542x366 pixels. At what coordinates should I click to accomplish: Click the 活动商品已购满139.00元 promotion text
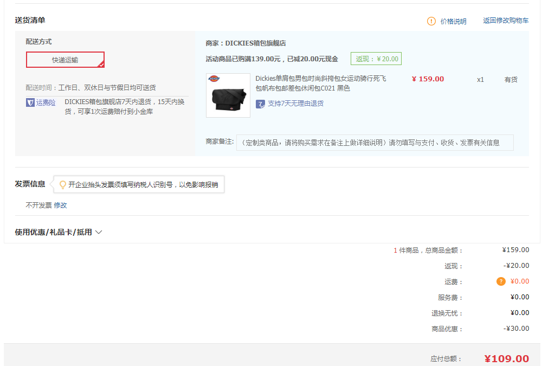[272, 59]
